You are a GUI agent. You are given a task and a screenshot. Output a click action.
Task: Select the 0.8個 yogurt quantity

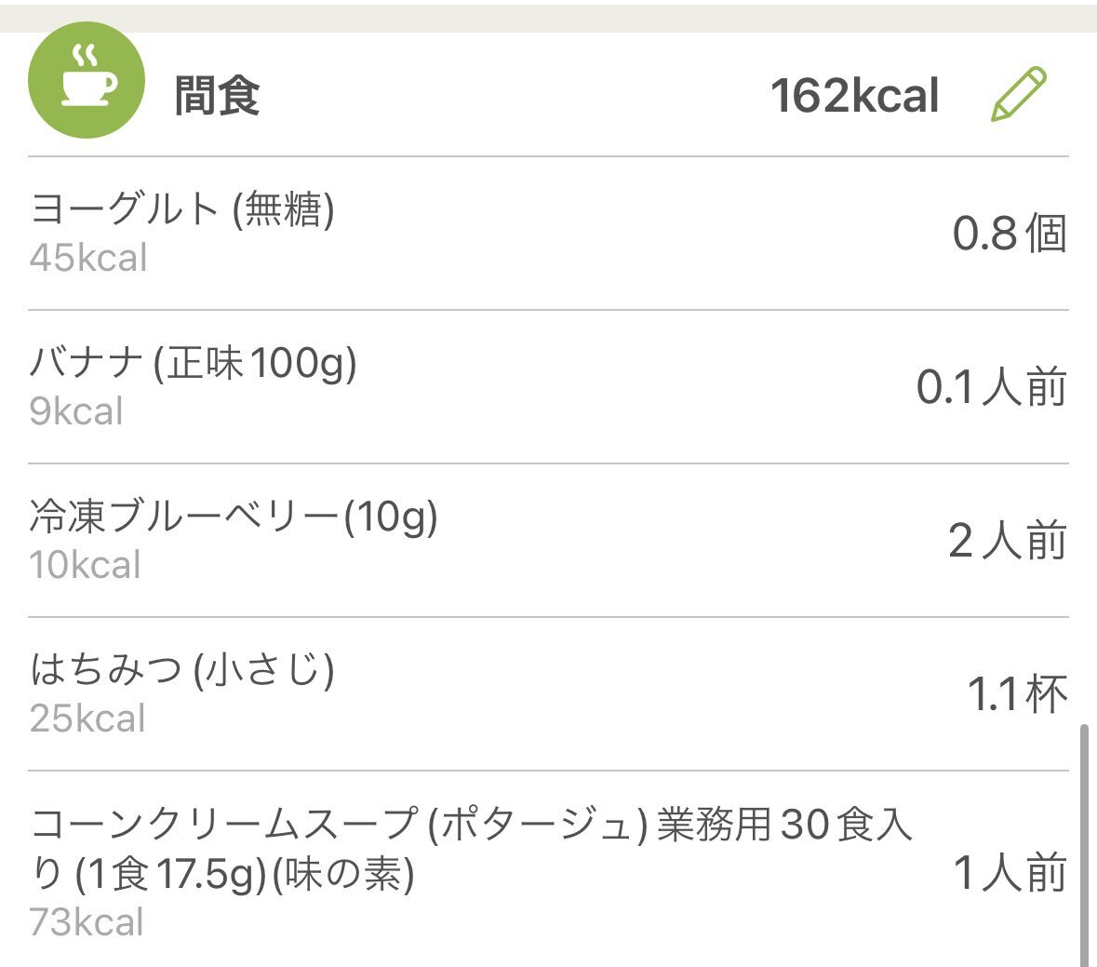(x=1009, y=233)
